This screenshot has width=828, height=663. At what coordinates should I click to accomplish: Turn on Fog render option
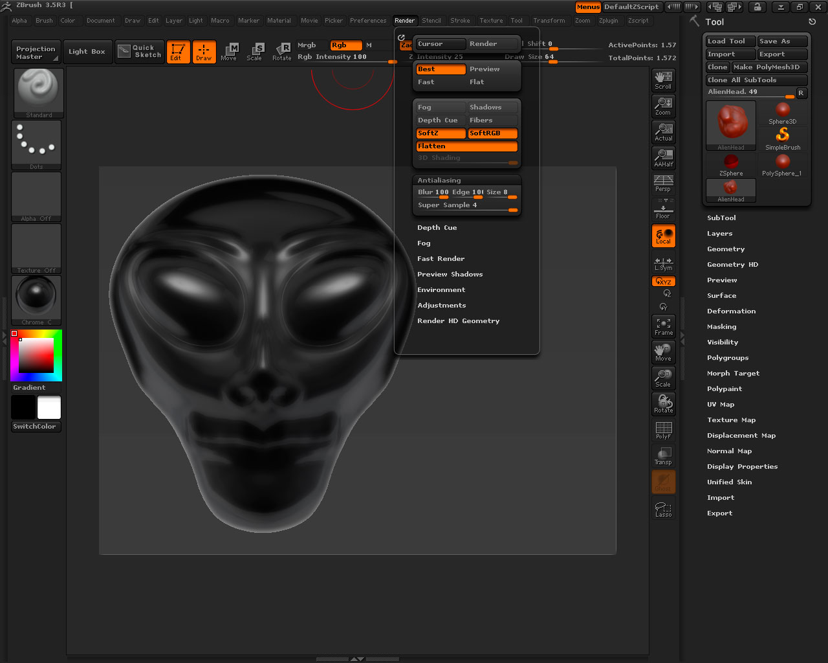(x=441, y=107)
